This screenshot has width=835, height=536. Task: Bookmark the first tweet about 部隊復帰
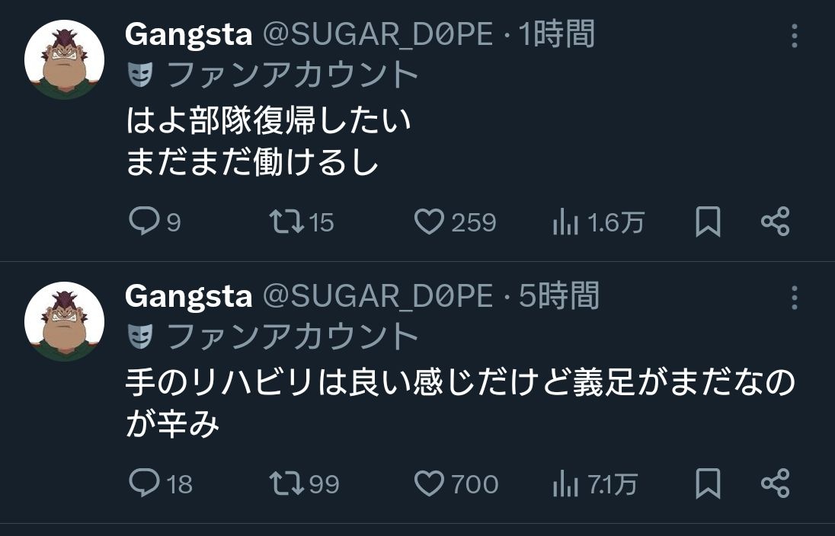[708, 222]
